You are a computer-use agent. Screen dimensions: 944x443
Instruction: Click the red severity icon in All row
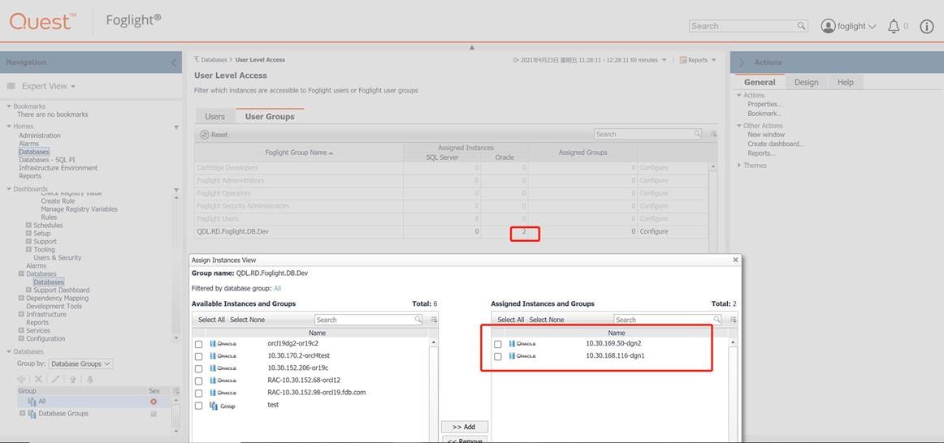coord(154,402)
